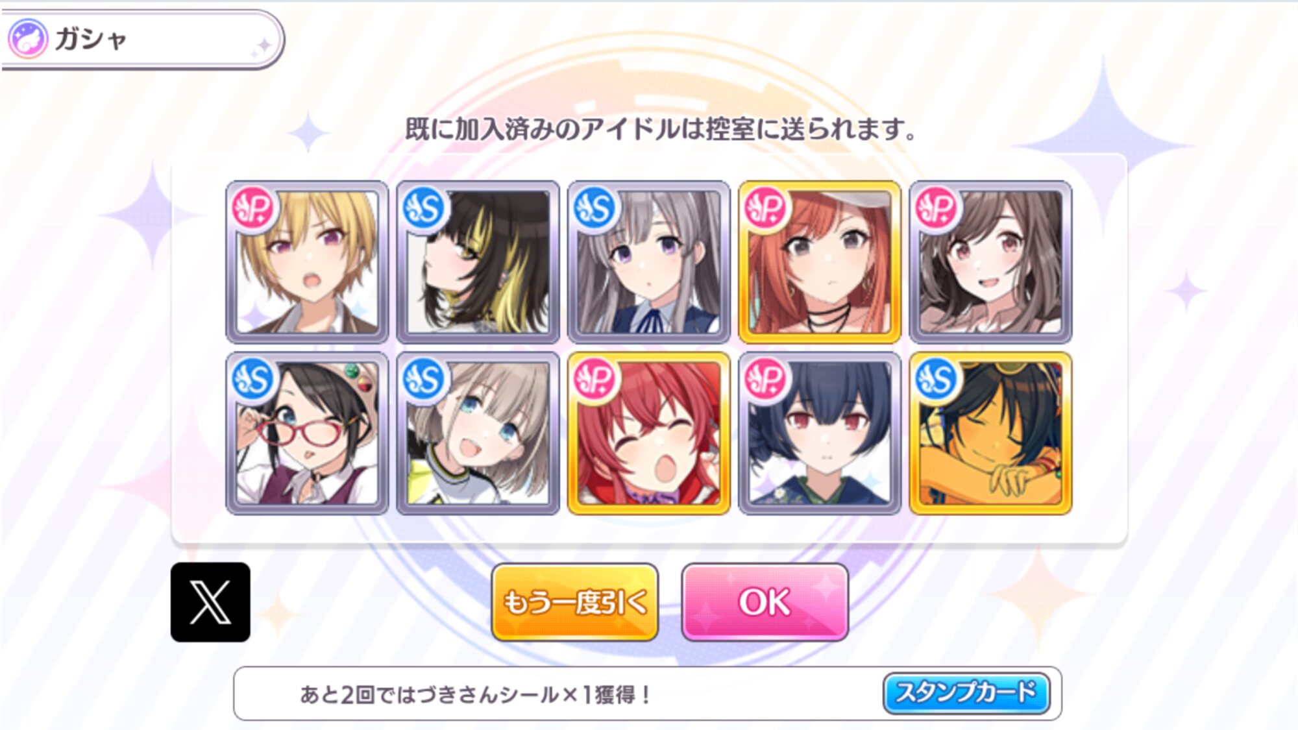Select the red-haired yawning idol card
Image resolution: width=1298 pixels, height=730 pixels.
click(648, 433)
